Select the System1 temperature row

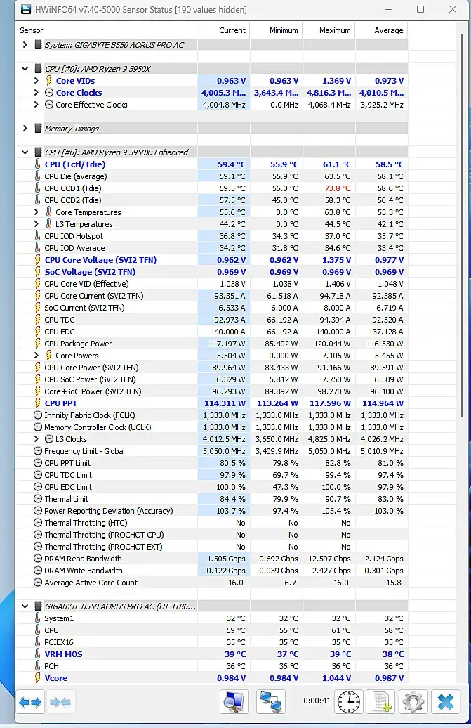click(x=212, y=618)
